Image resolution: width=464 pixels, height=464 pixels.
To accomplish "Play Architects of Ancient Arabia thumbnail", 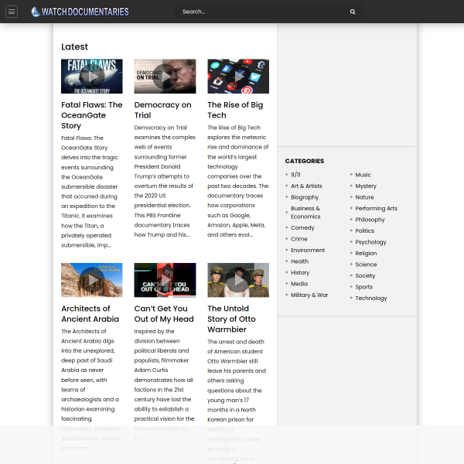I will (x=92, y=280).
